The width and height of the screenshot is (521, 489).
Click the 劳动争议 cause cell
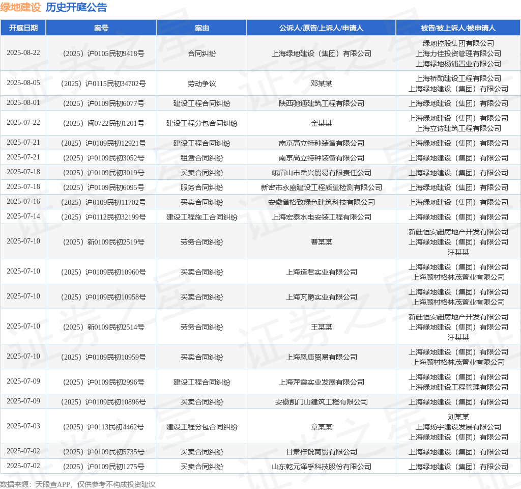pos(201,84)
